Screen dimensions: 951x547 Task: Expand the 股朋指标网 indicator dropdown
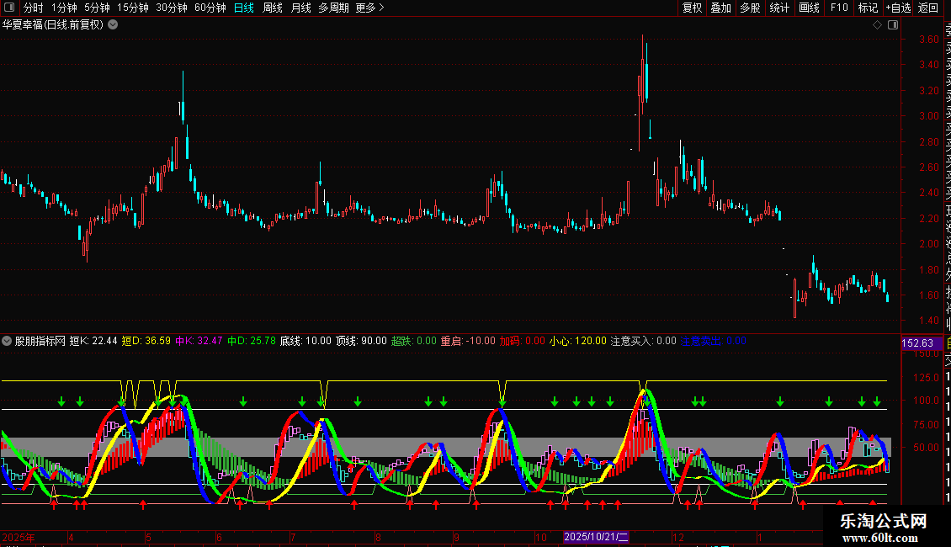coord(8,341)
